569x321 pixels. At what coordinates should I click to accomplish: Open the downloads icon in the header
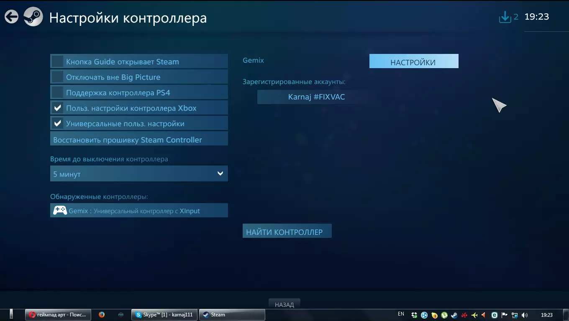[x=505, y=17]
